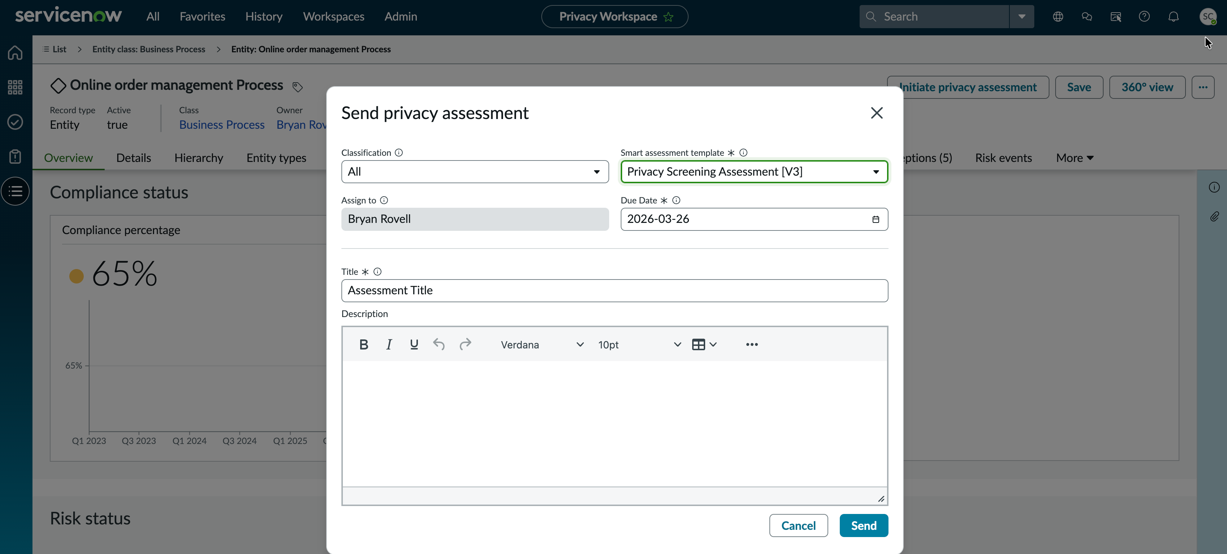Open the insert table menu

click(x=704, y=344)
